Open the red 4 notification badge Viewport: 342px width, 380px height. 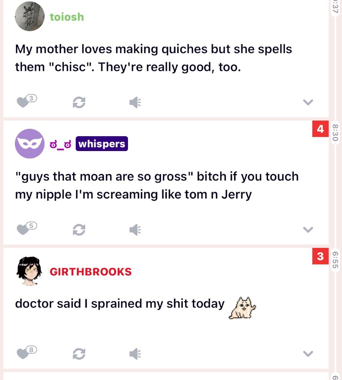[x=320, y=129]
